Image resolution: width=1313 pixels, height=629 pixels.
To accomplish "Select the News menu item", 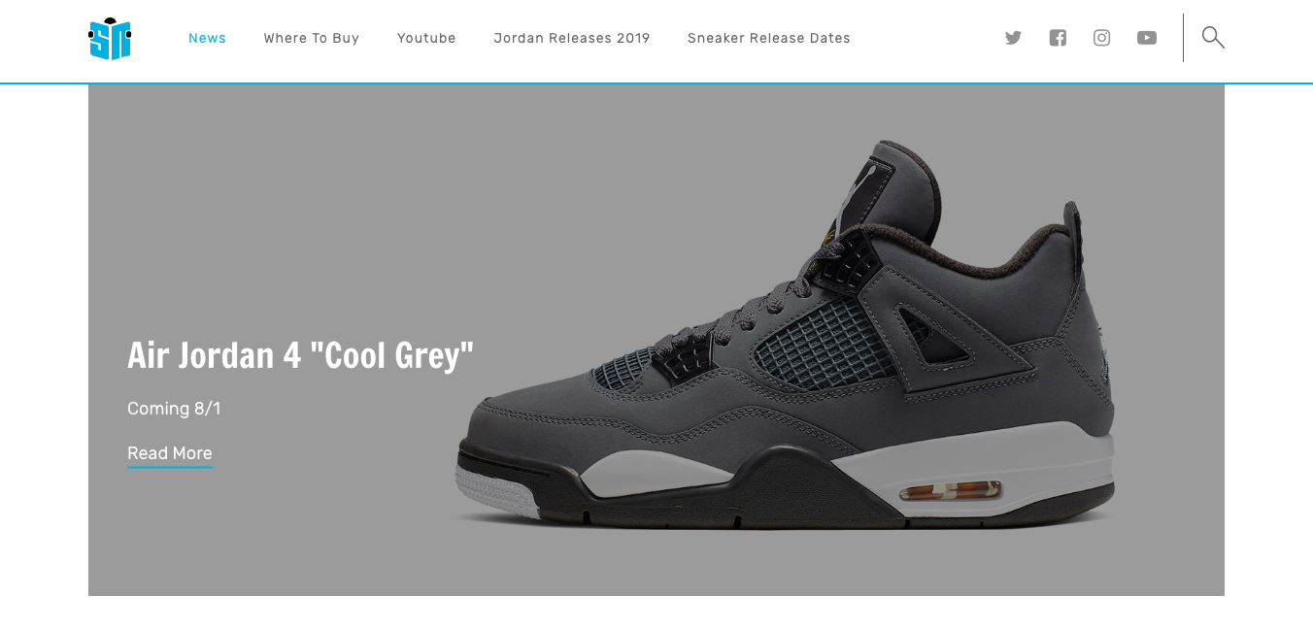I will click(207, 38).
